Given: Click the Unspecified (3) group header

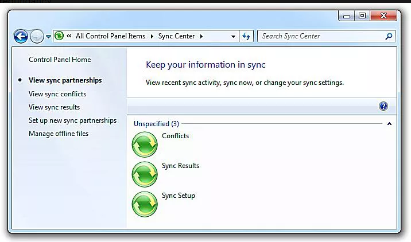Looking at the screenshot, I should point(156,124).
